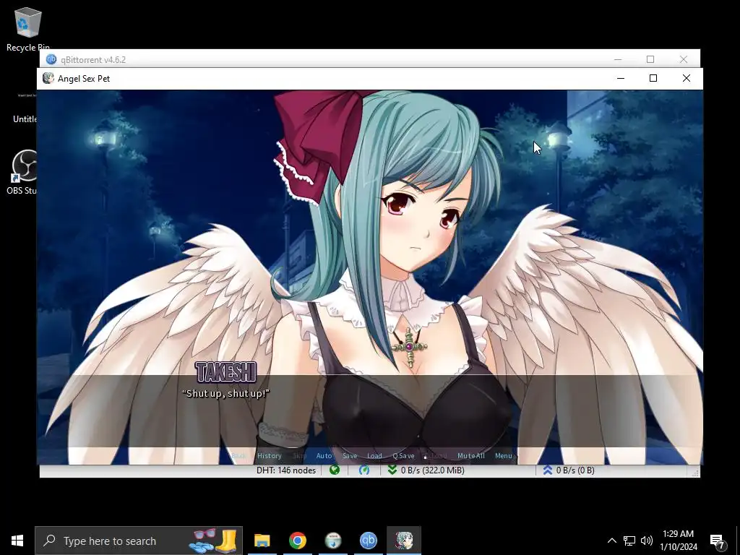Click the faded Back button in quick menu
Screen dimensions: 740x555
point(238,456)
